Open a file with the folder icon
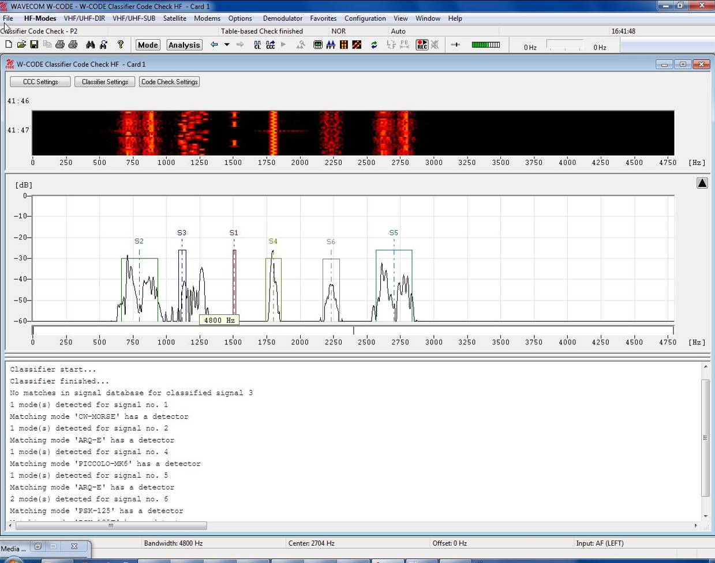This screenshot has height=563, width=715. click(21, 45)
